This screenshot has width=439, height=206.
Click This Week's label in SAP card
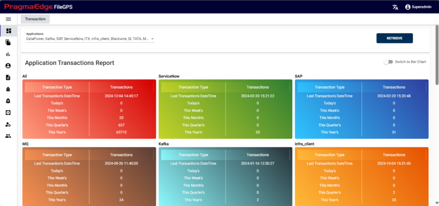330,110
